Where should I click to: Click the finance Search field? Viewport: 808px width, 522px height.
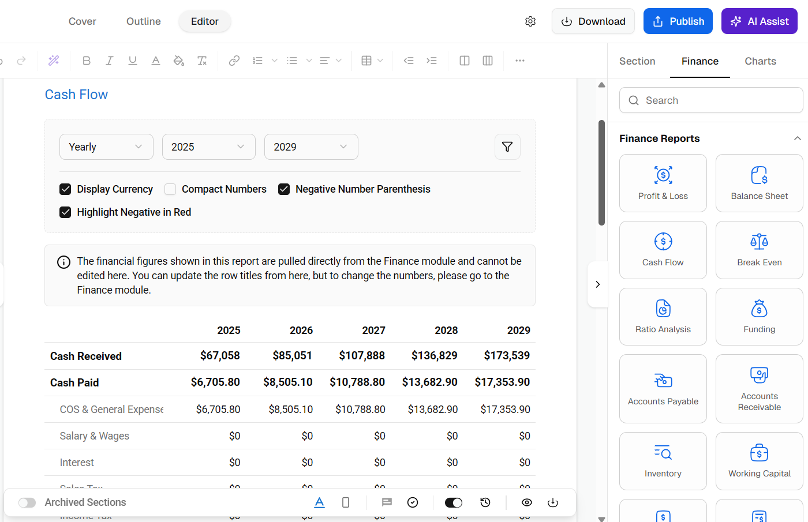711,100
